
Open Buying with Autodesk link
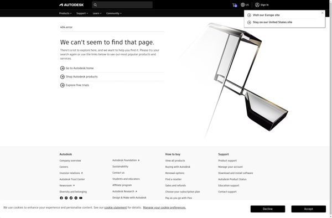[178, 167]
